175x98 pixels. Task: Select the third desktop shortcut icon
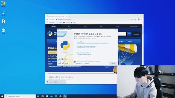pos(4,22)
